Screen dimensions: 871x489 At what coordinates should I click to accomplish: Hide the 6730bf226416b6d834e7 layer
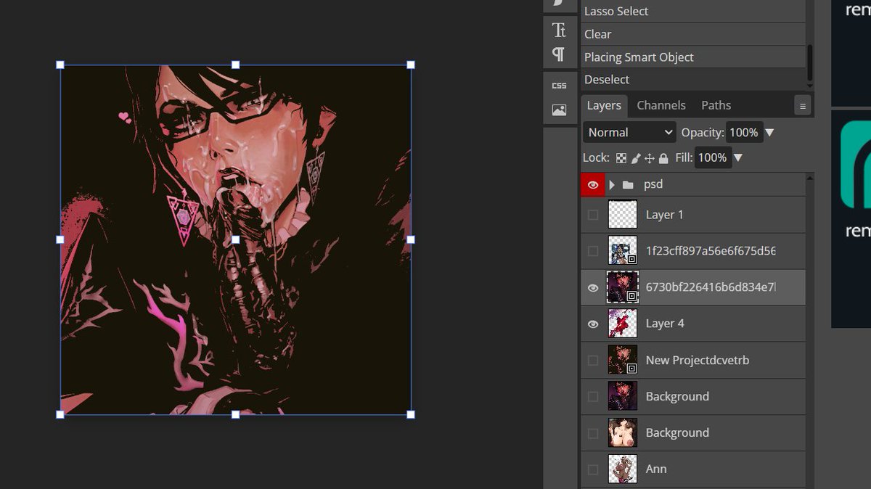pos(593,288)
